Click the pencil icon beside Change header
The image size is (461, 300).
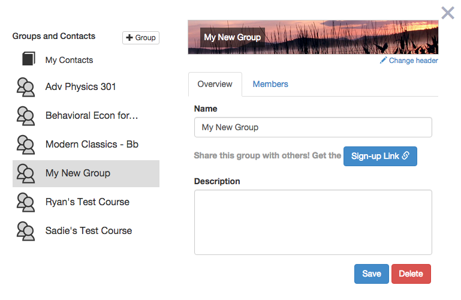coord(383,60)
